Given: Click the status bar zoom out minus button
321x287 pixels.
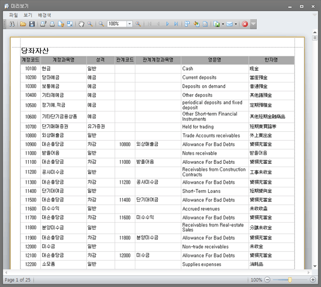Looking at the screenshot, I should [x=267, y=280].
